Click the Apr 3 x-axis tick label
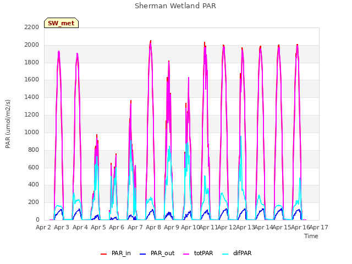The width and height of the screenshot is (352, 264). 62,227
